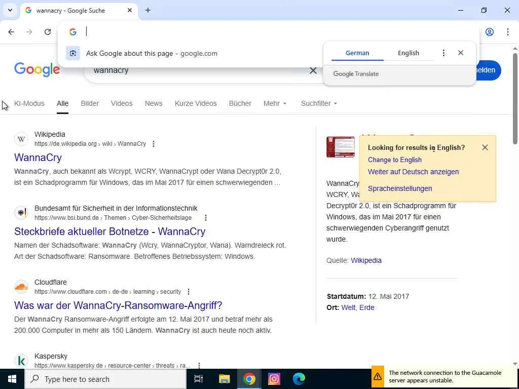Screen dimensions: 519x389
Task: Dismiss the Looking for results in English box
Action: [485, 147]
